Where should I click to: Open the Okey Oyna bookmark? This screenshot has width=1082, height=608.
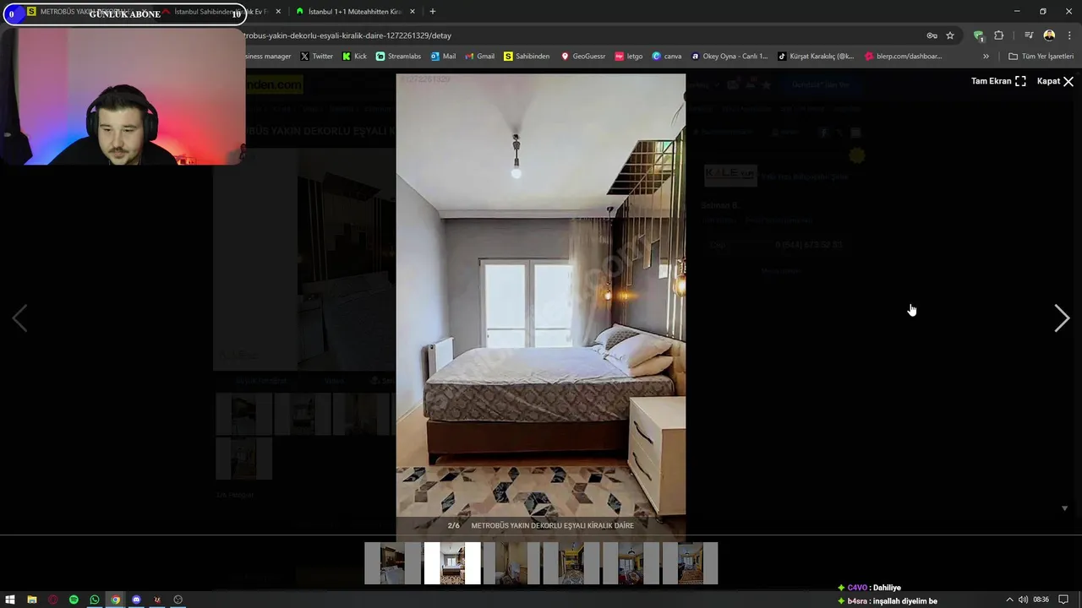pos(730,57)
